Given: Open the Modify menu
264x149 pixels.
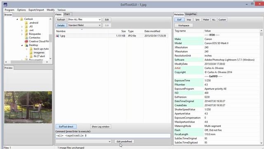Looking at the screenshot, I should point(50,10).
